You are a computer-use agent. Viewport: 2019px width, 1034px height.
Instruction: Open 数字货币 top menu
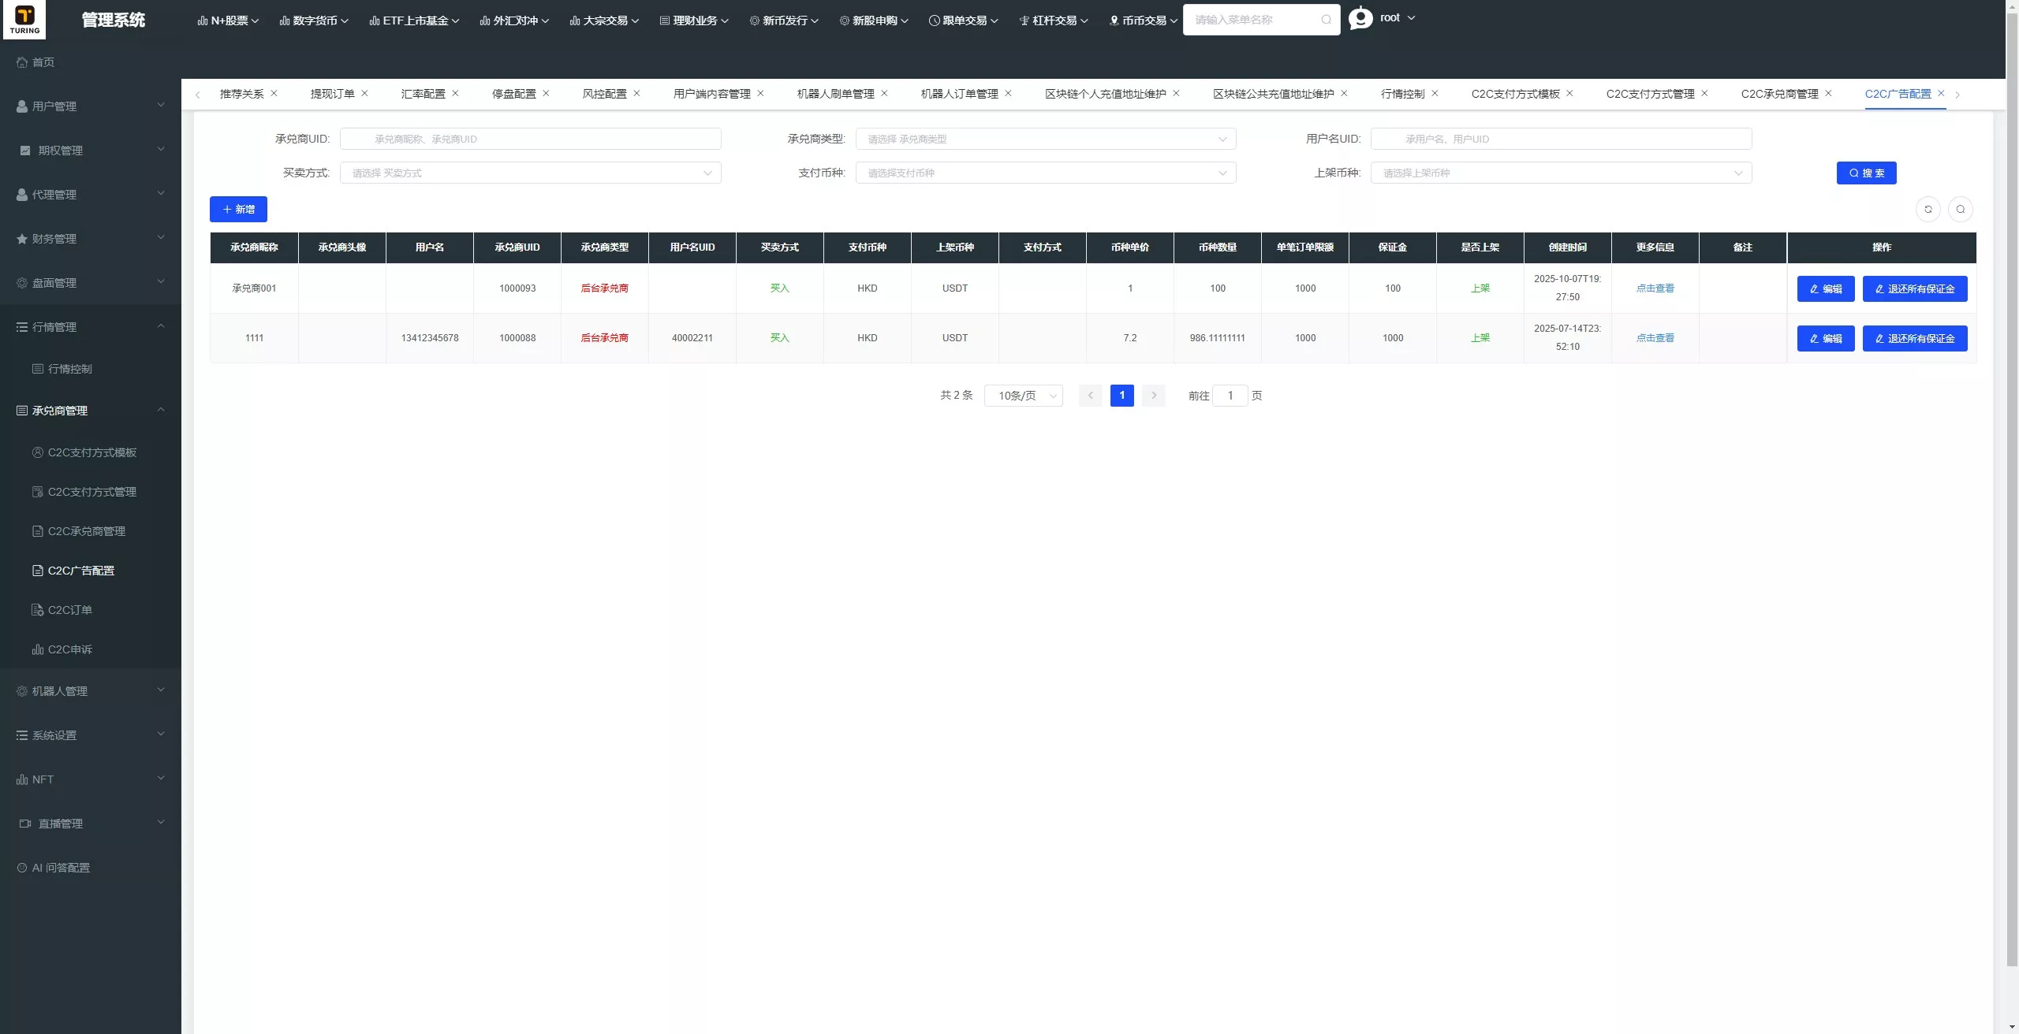click(314, 20)
